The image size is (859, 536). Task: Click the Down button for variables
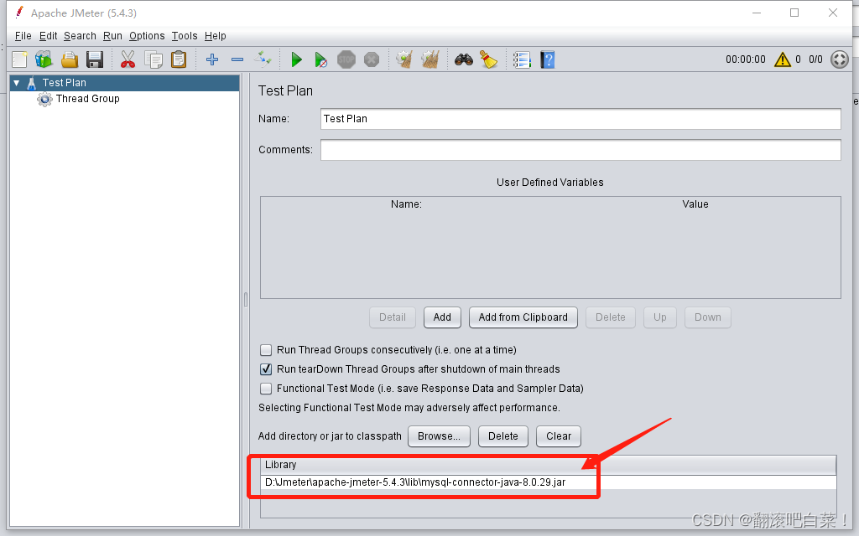point(708,317)
